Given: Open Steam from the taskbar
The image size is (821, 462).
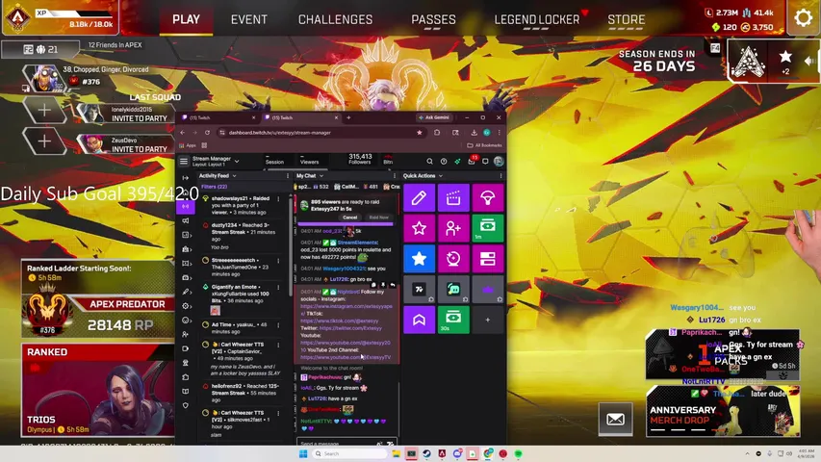Looking at the screenshot, I should point(426,453).
